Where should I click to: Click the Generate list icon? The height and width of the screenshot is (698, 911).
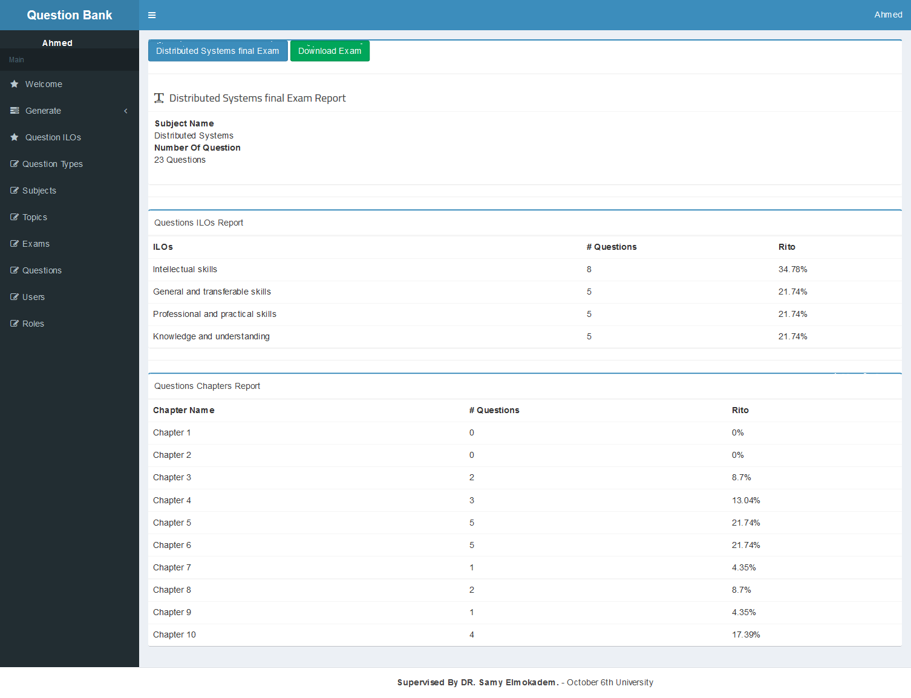(15, 111)
